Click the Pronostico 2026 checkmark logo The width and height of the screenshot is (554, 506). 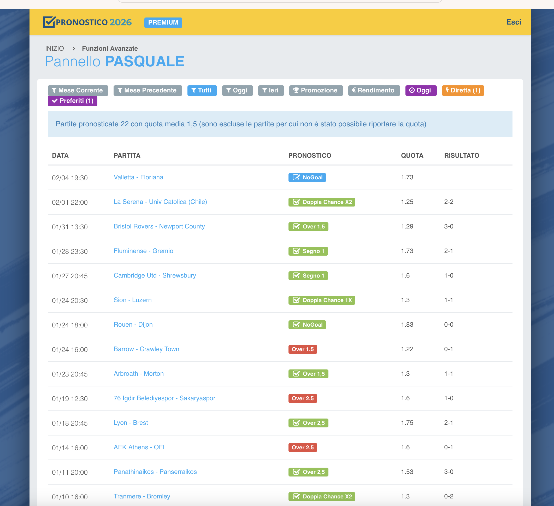click(x=49, y=22)
